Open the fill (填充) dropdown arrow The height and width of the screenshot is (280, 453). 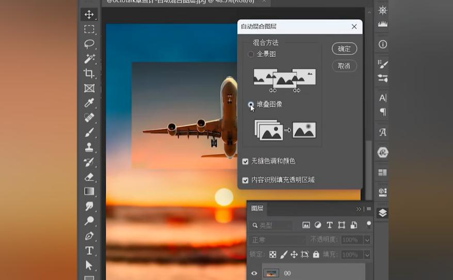pos(367,255)
